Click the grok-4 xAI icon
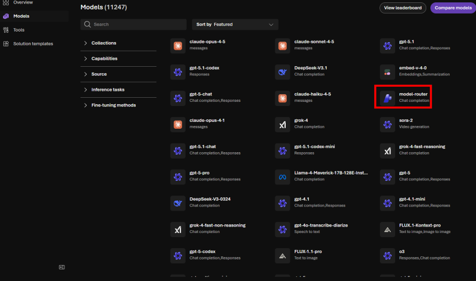The width and height of the screenshot is (476, 281). coord(283,124)
